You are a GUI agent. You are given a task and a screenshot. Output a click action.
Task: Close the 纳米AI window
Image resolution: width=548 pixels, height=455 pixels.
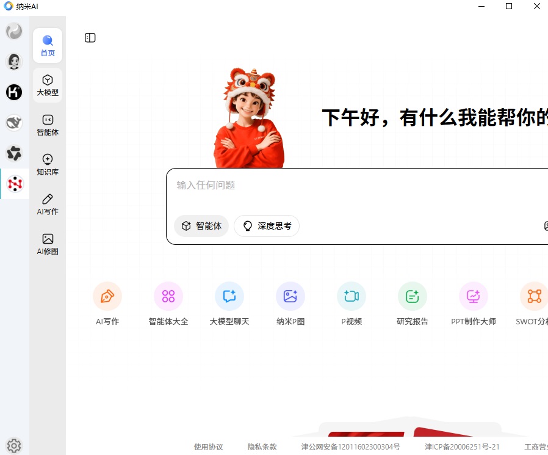point(537,6)
